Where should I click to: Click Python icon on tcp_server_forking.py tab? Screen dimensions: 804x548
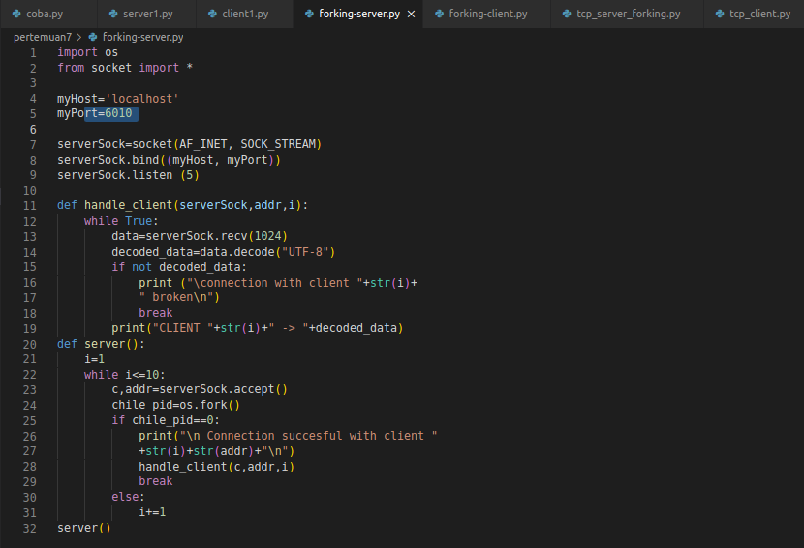(567, 14)
